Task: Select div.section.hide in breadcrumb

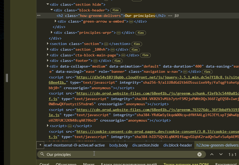Action: 145,145
